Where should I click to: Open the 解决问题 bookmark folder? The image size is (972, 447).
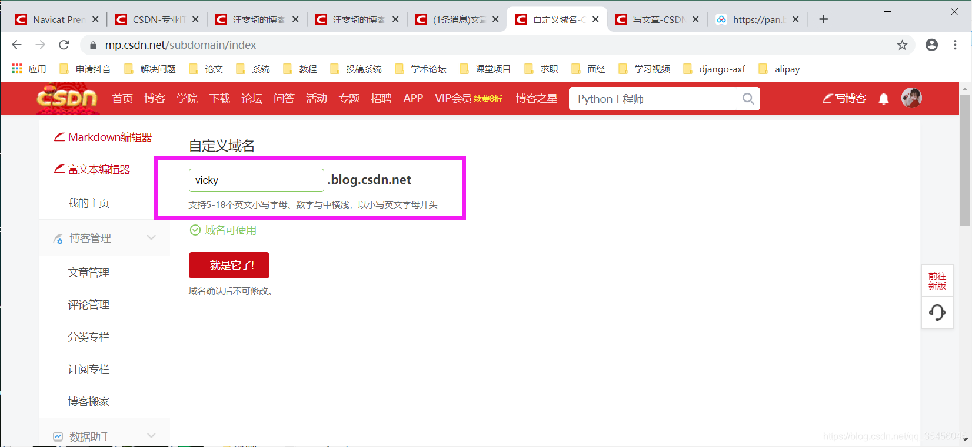coord(150,69)
